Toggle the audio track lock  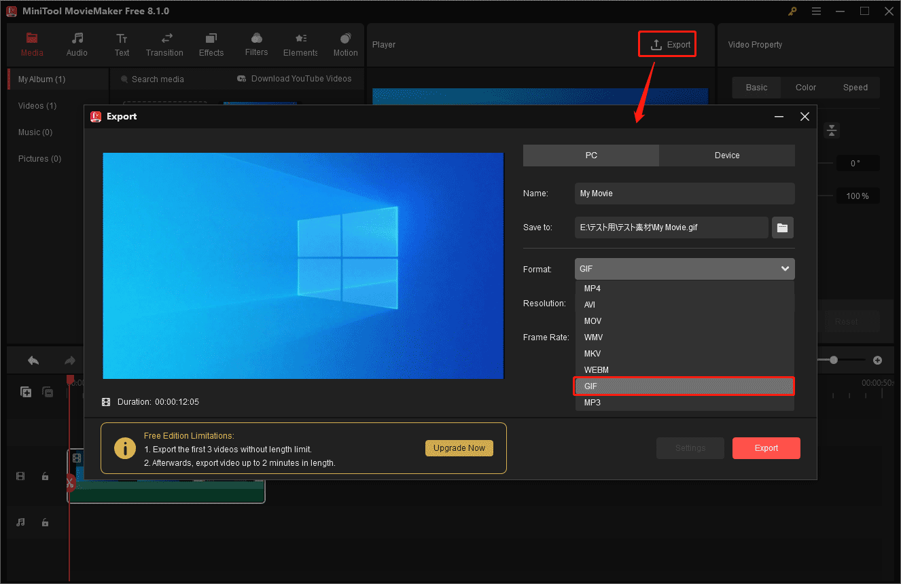[x=45, y=522]
